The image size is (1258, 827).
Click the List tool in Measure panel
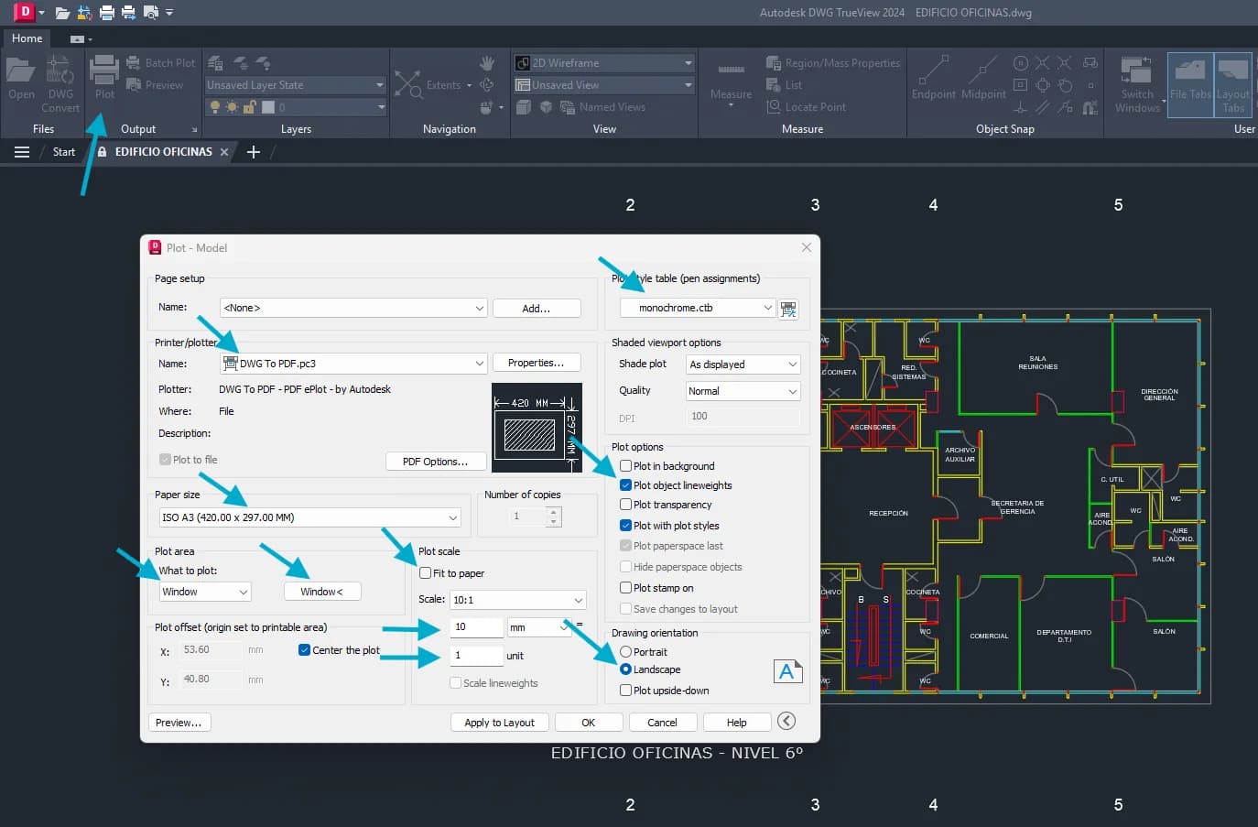pyautogui.click(x=784, y=85)
